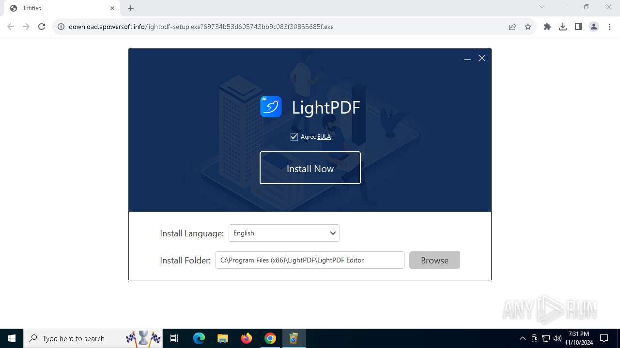Open the Windows Start menu

(12, 338)
